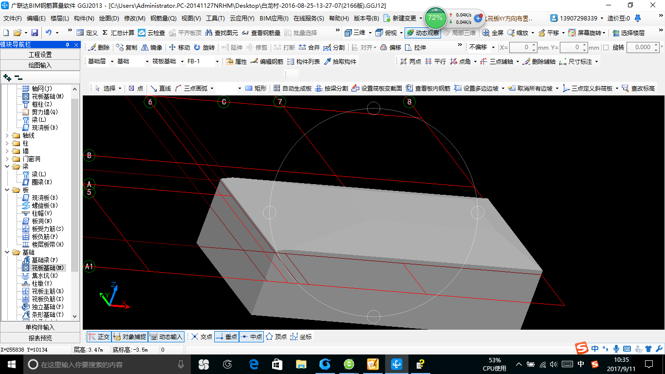Toggle 动态观察 dynamic orbit mode
The width and height of the screenshot is (665, 374).
point(423,33)
